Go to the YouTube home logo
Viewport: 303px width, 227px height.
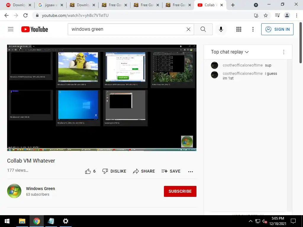35,29
